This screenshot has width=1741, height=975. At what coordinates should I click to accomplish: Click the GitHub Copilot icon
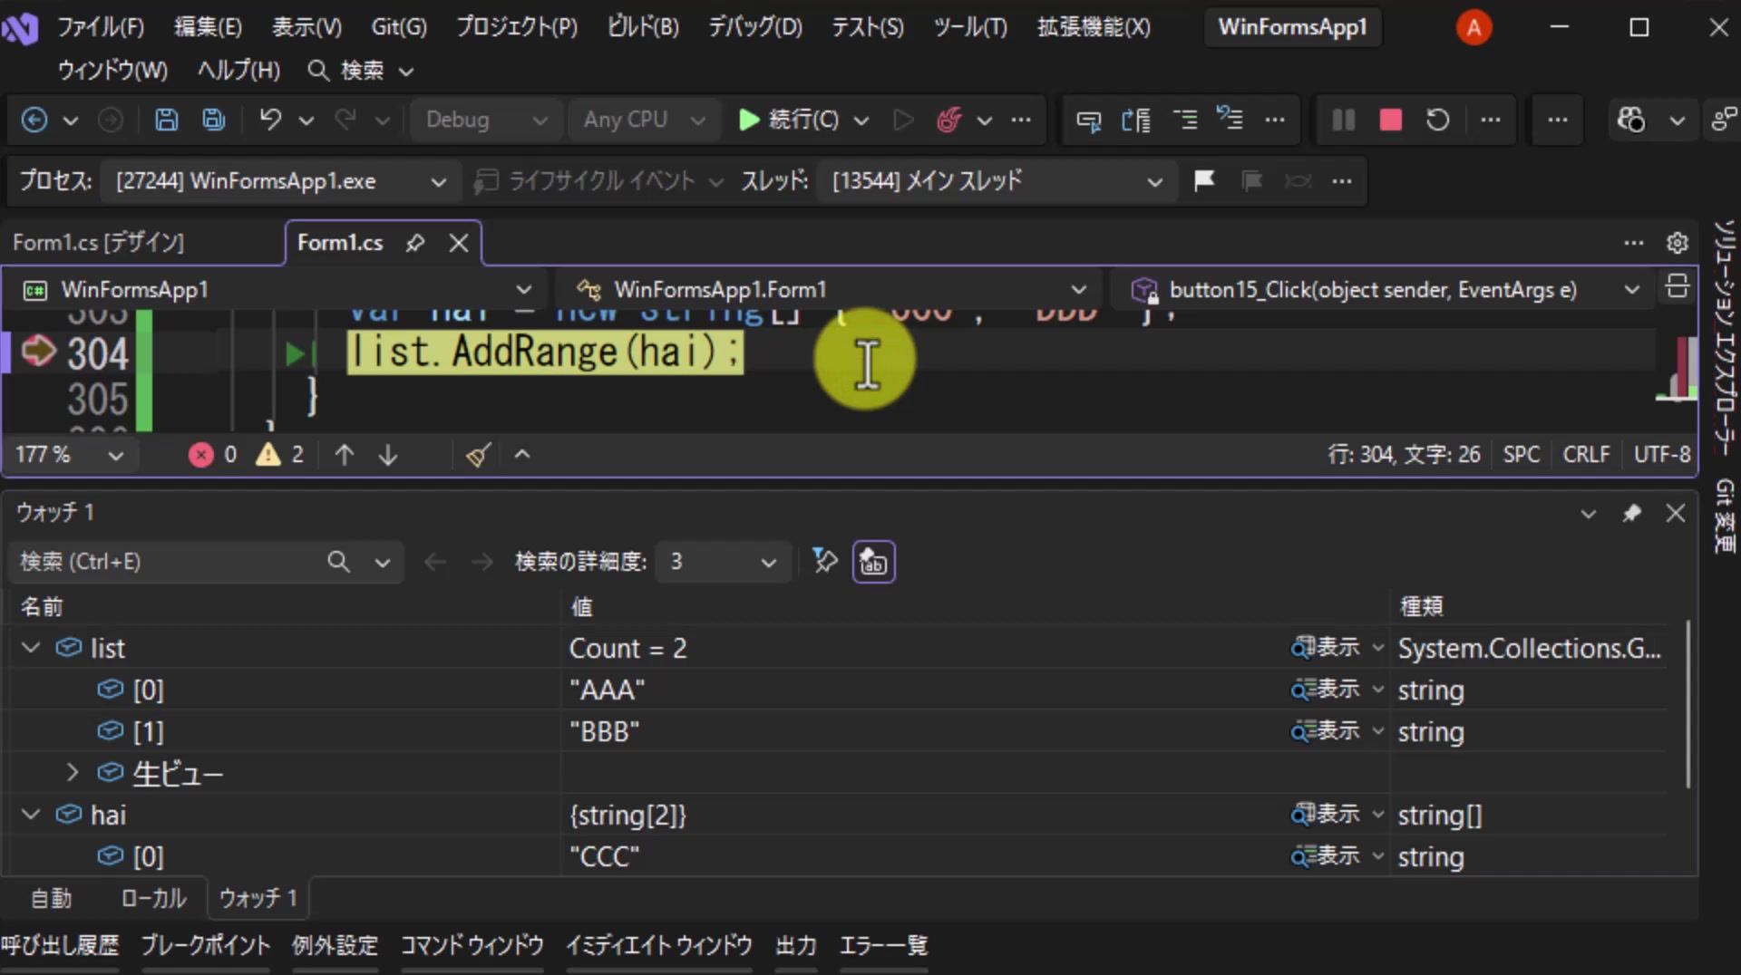[1630, 120]
